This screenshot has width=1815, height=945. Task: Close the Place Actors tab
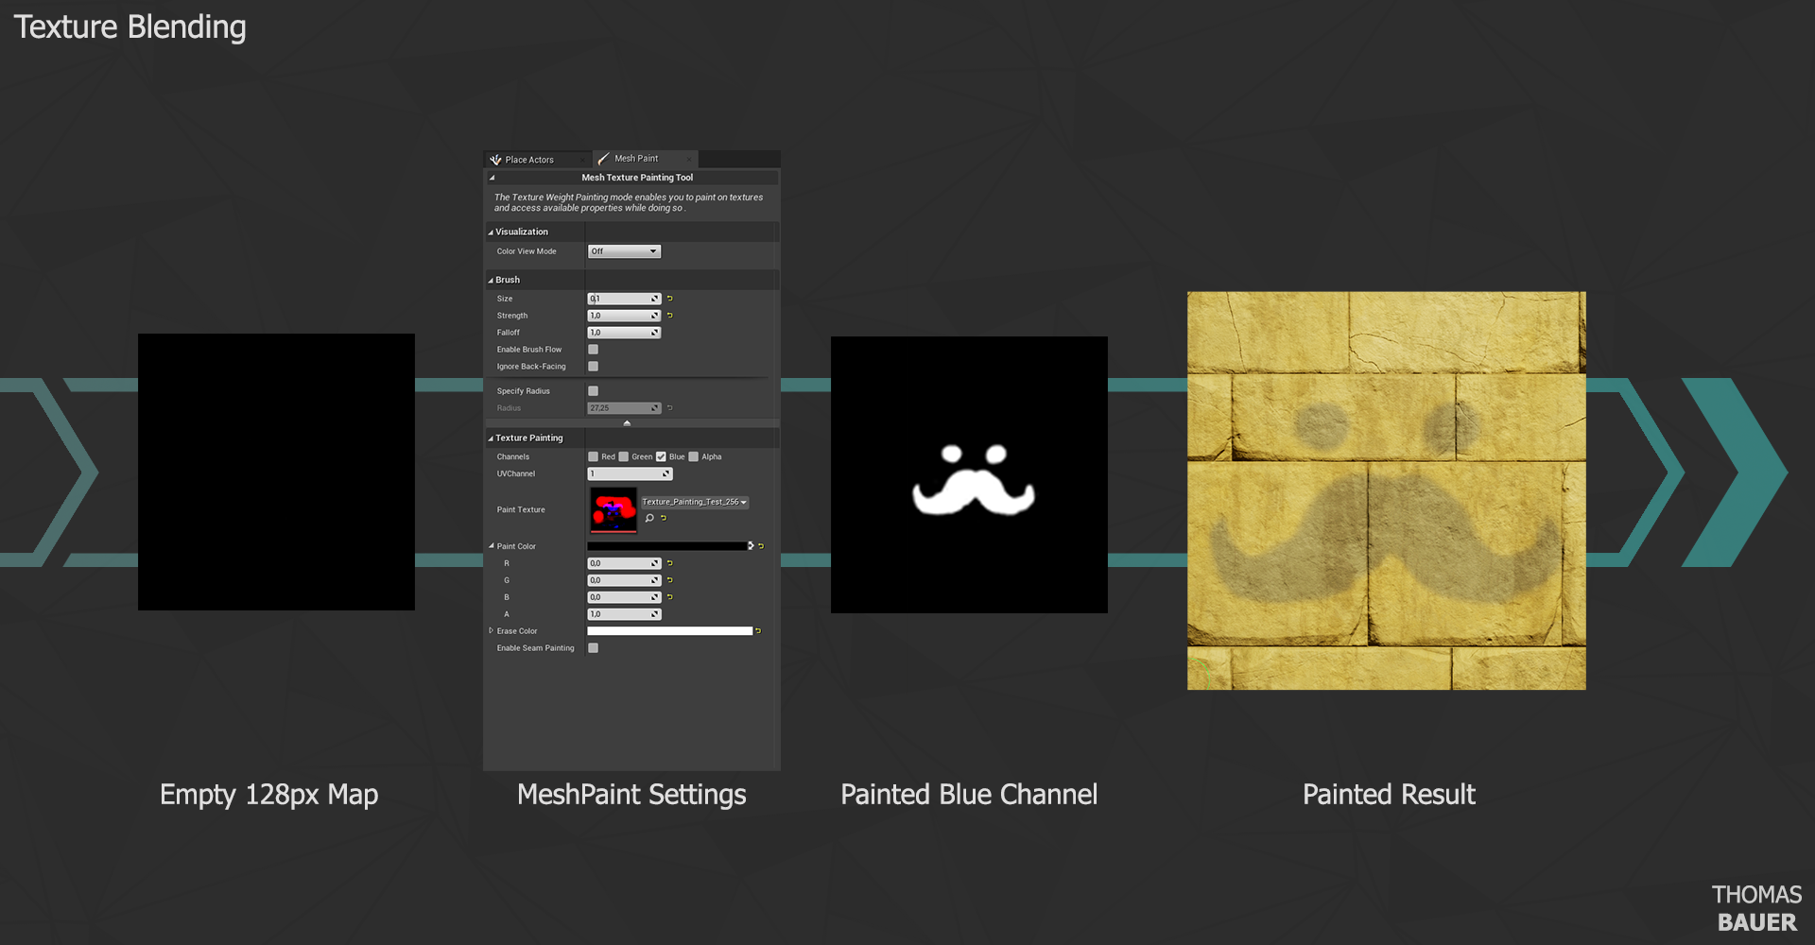pos(581,160)
